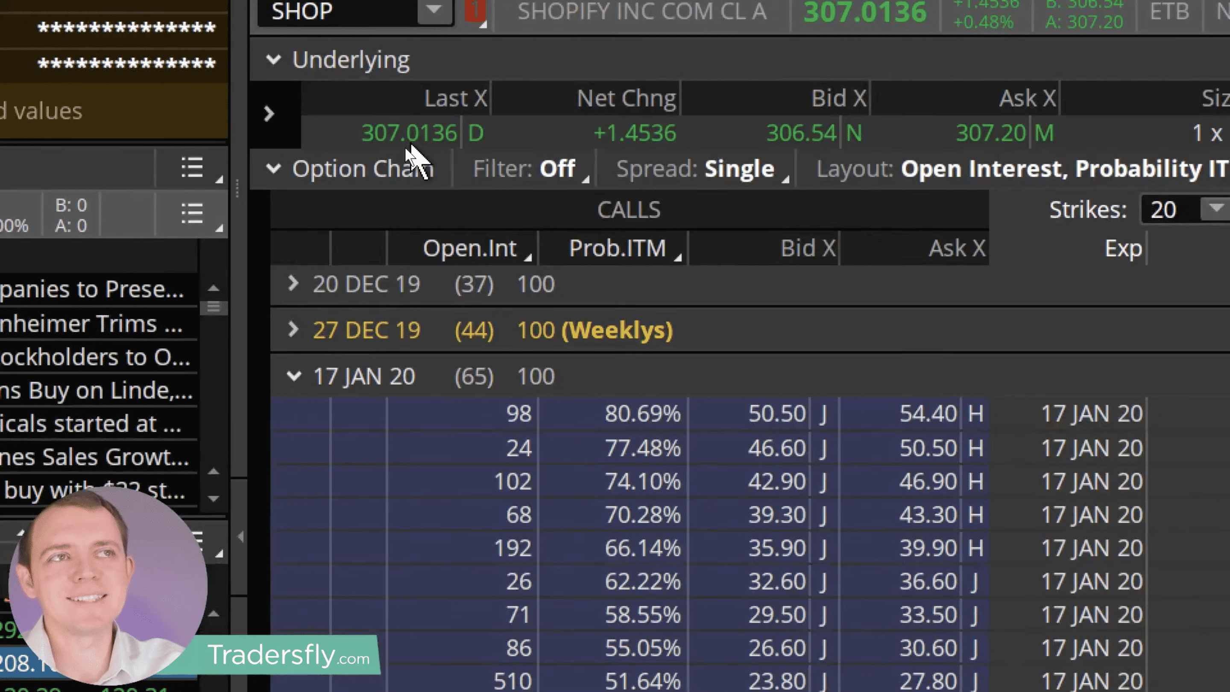Open the list menu icon beside B: 0 A: 0
Viewport: 1230px width, 692px height.
pyautogui.click(x=193, y=213)
